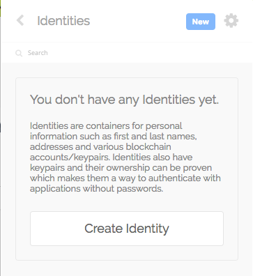This screenshot has height=276, width=253.
Task: Click the gray background below the card
Action: pyautogui.click(x=127, y=268)
